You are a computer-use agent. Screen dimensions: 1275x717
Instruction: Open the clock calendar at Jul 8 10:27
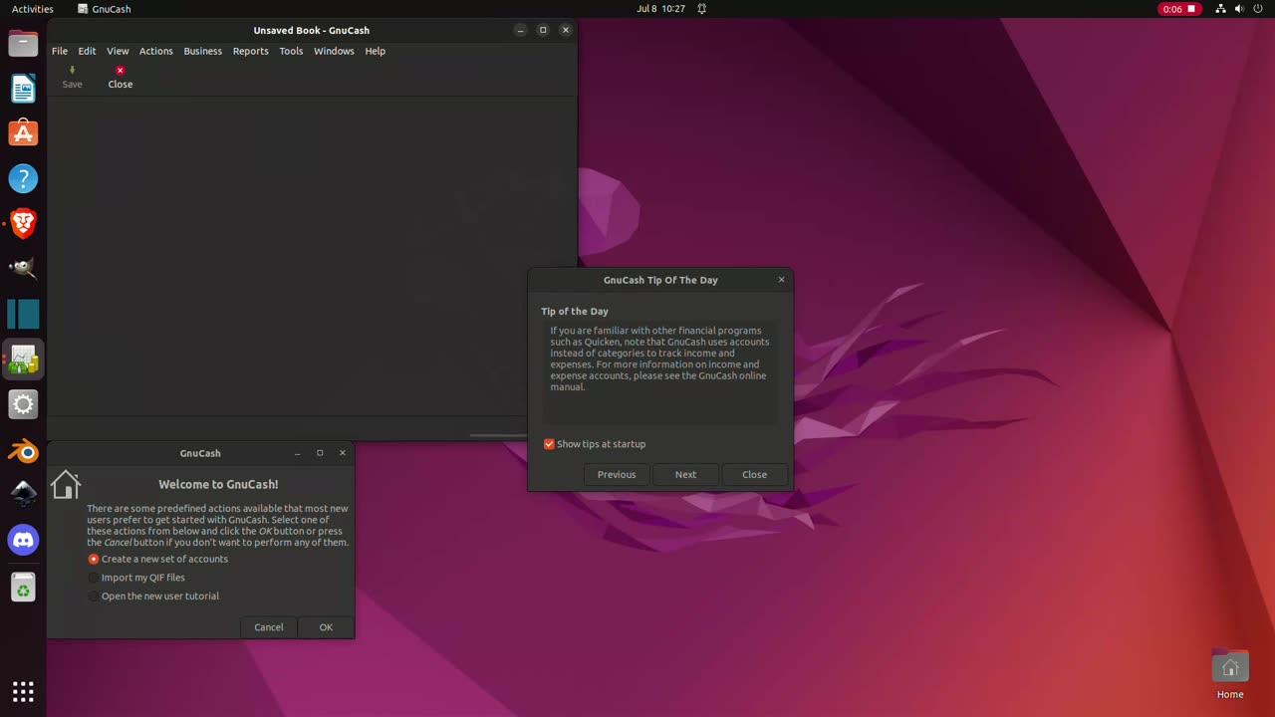click(660, 9)
